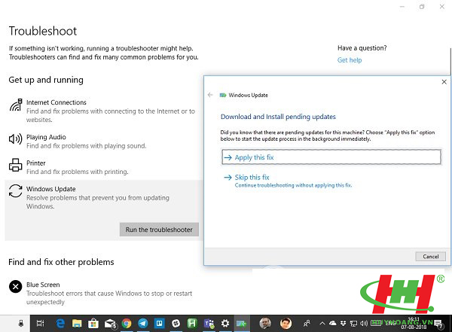Cancel the Windows Update troubleshooter dialog

[x=430, y=257]
